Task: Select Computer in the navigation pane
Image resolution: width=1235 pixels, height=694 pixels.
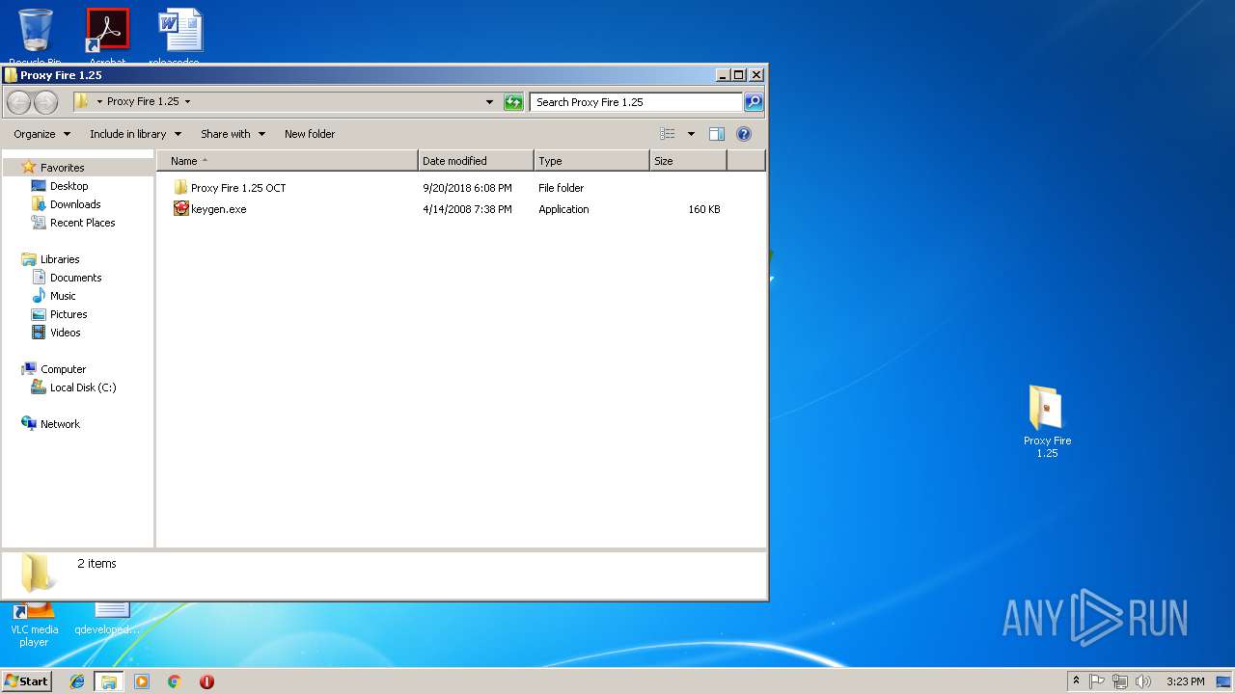Action: pyautogui.click(x=63, y=369)
